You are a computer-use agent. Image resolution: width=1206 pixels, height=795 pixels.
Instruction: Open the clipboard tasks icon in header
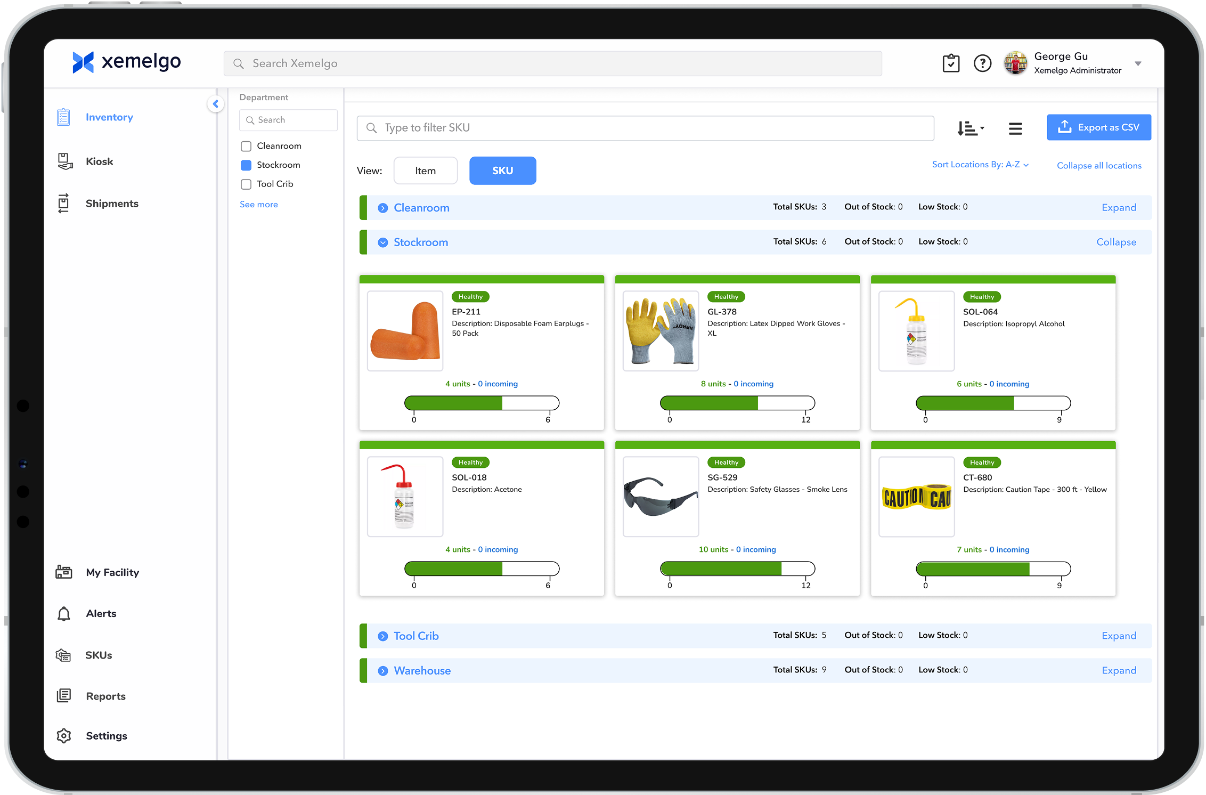coord(951,63)
